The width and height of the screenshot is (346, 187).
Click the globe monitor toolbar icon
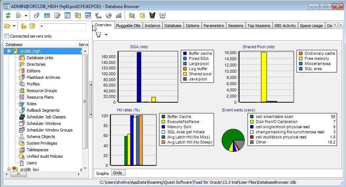(109, 15)
